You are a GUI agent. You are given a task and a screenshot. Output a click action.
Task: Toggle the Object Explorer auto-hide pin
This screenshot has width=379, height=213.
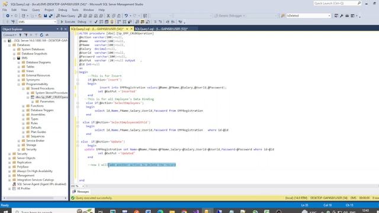click(62, 29)
